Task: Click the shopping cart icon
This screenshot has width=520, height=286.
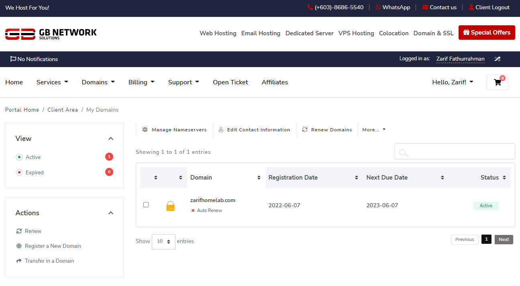Action: tap(498, 82)
